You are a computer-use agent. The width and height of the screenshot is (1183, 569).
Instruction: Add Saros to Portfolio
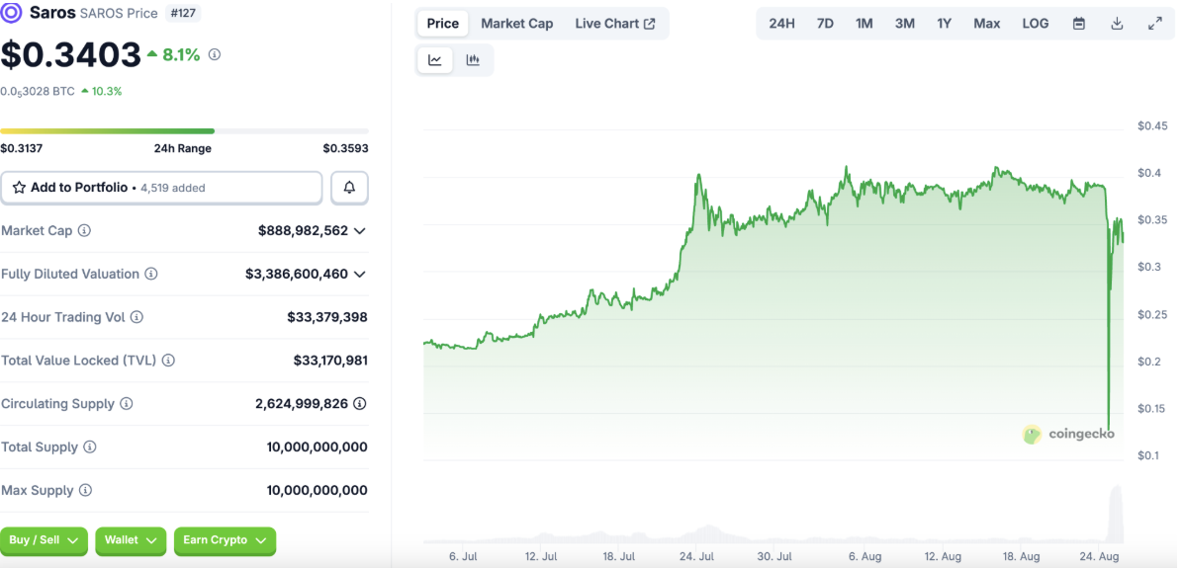[x=161, y=188]
